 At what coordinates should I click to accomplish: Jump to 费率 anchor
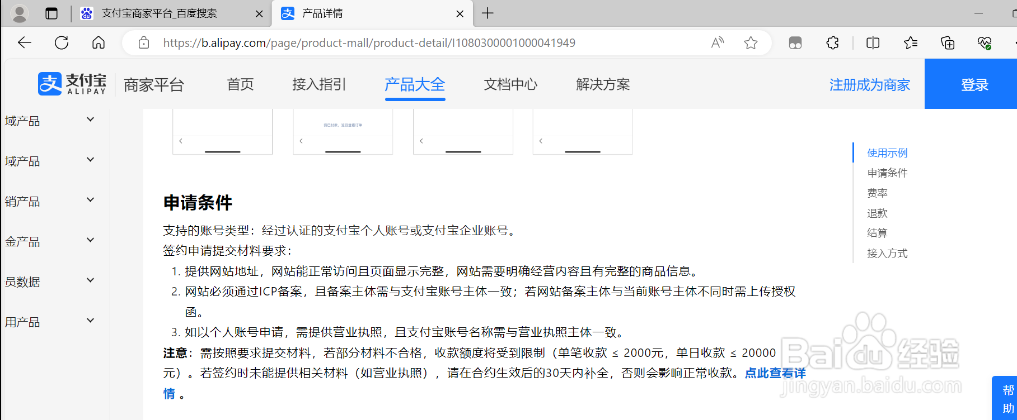click(x=877, y=193)
